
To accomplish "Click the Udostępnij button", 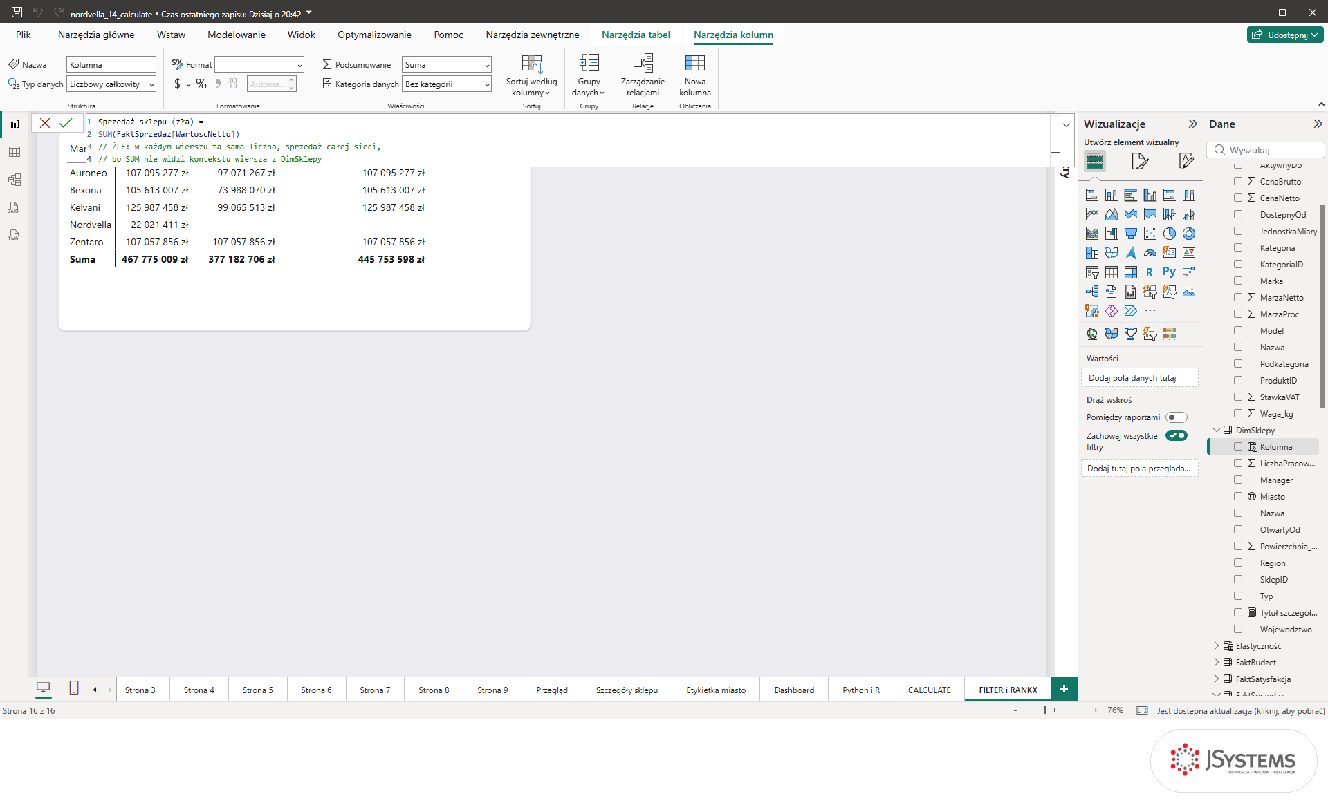I will pos(1285,35).
